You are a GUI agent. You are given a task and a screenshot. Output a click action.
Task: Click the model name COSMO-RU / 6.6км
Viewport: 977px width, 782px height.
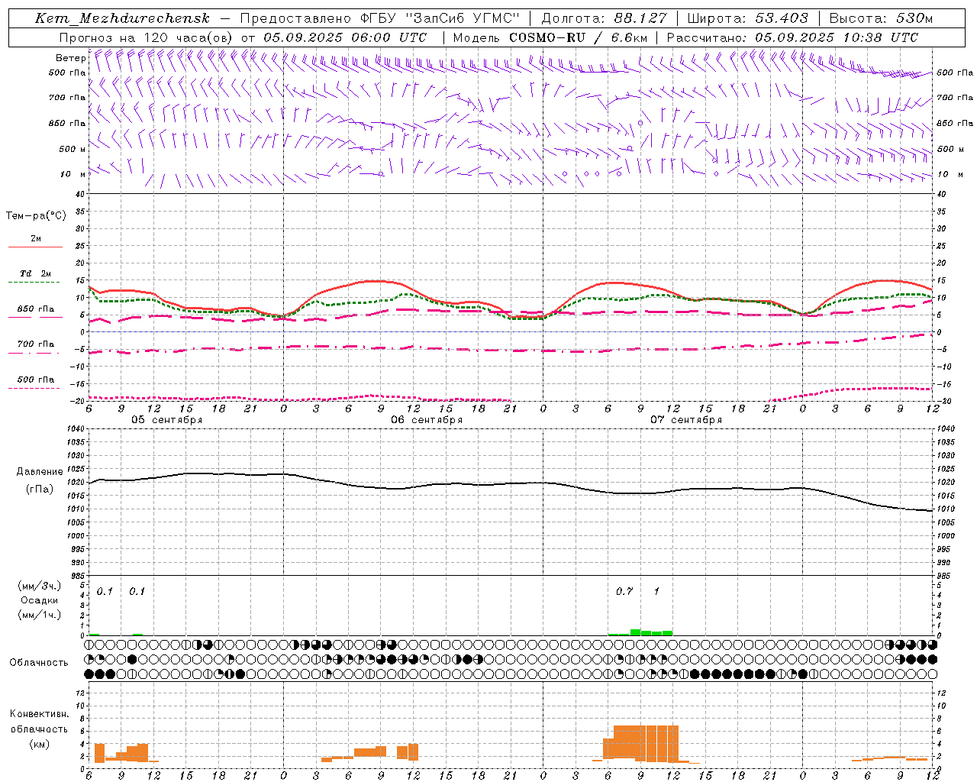pyautogui.click(x=578, y=37)
